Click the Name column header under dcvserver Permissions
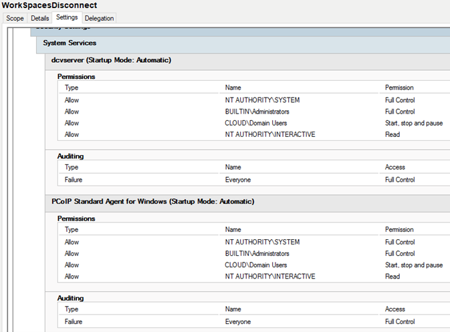The width and height of the screenshot is (450, 332). [233, 88]
